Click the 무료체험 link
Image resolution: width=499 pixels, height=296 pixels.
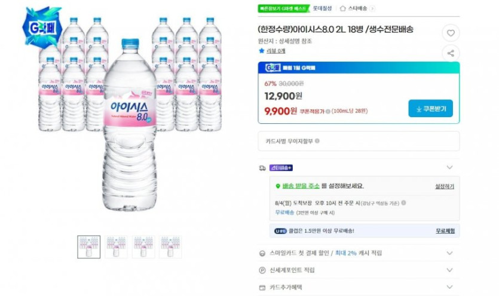pyautogui.click(x=445, y=230)
